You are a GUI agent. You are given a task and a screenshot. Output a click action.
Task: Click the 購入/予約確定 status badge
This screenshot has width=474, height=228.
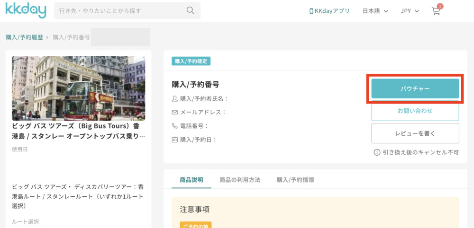(x=191, y=61)
